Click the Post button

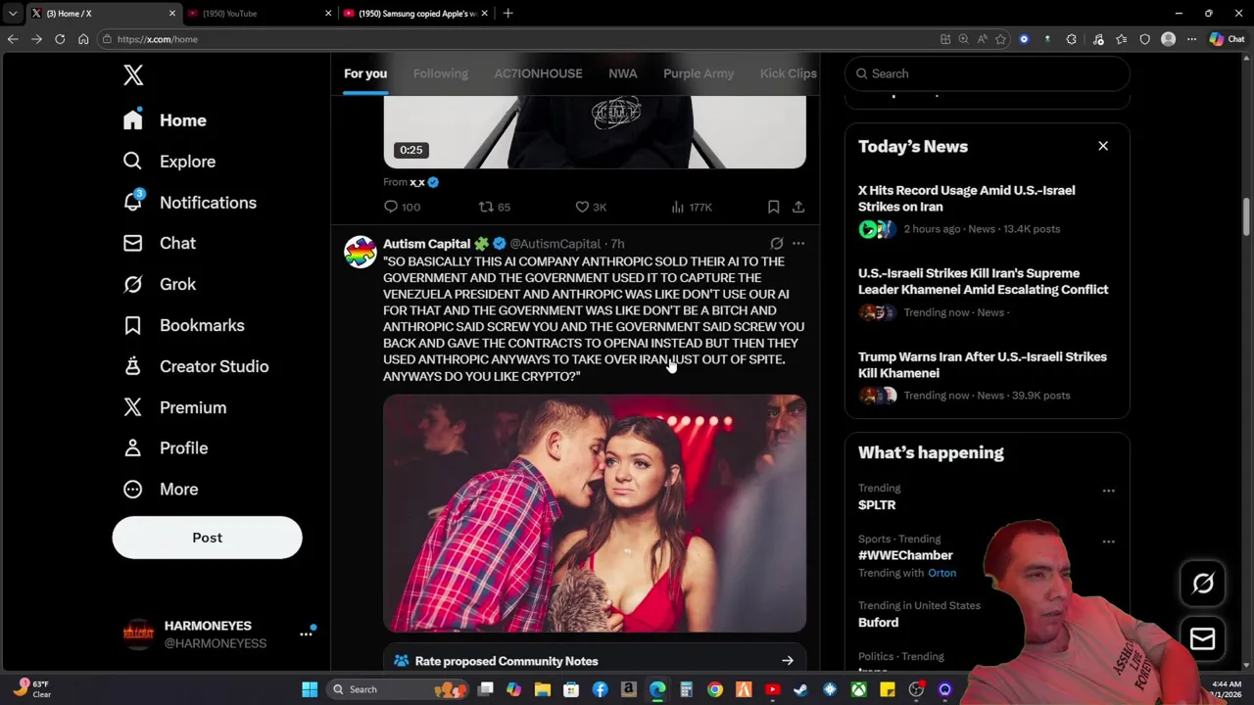tap(207, 538)
